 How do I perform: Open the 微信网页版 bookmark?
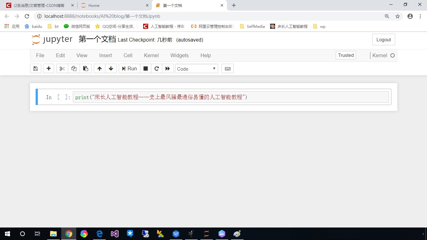77,27
